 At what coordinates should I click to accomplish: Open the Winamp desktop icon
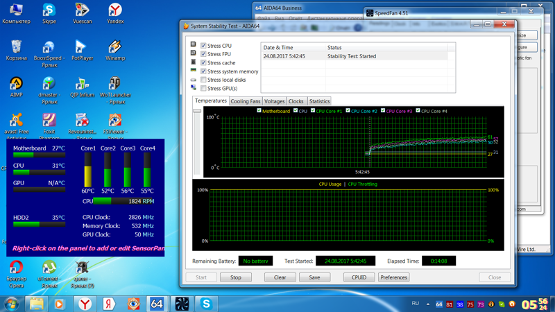point(115,50)
